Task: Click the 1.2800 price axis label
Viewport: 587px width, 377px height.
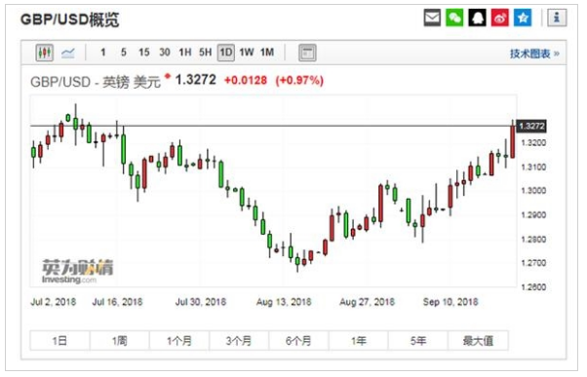Action: 533,239
